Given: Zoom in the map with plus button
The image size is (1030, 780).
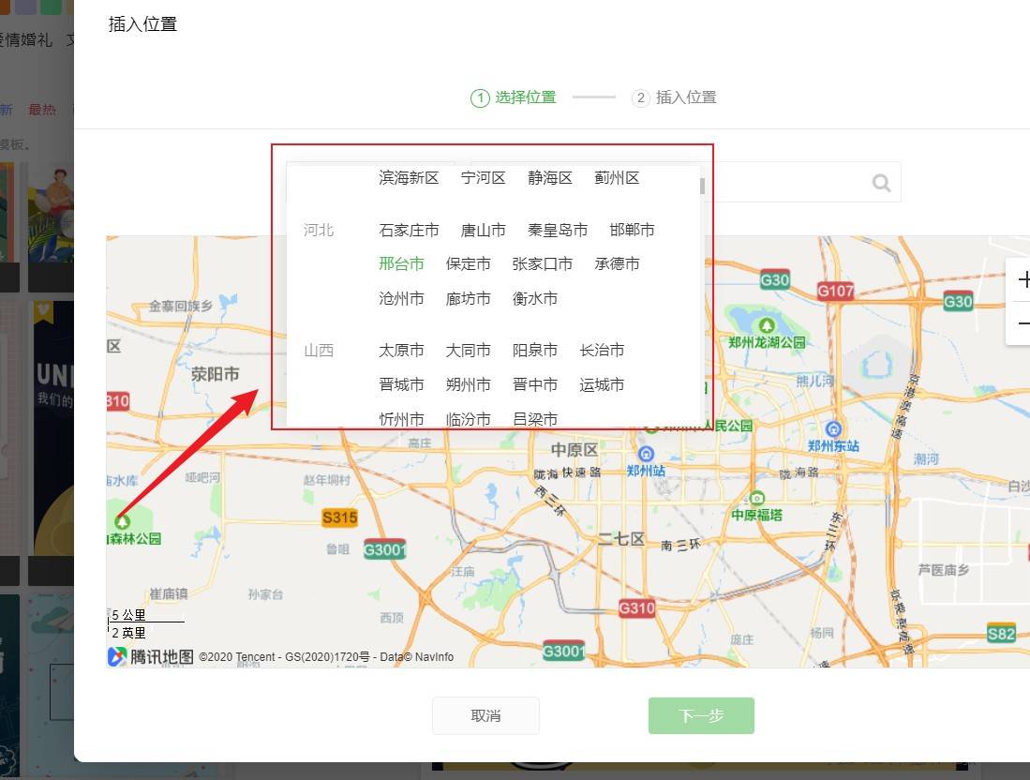Looking at the screenshot, I should (x=1023, y=280).
